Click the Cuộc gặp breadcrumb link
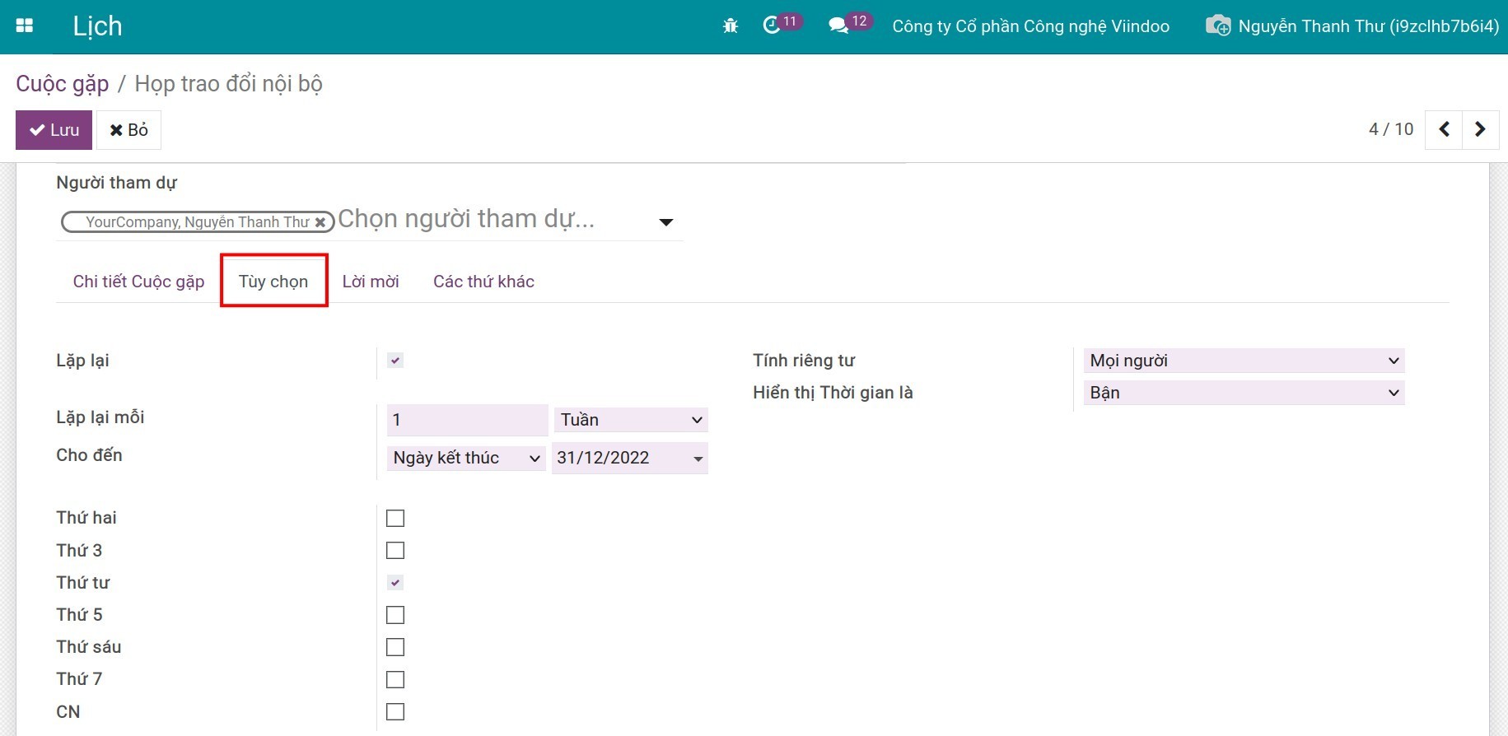1508x736 pixels. tap(63, 84)
